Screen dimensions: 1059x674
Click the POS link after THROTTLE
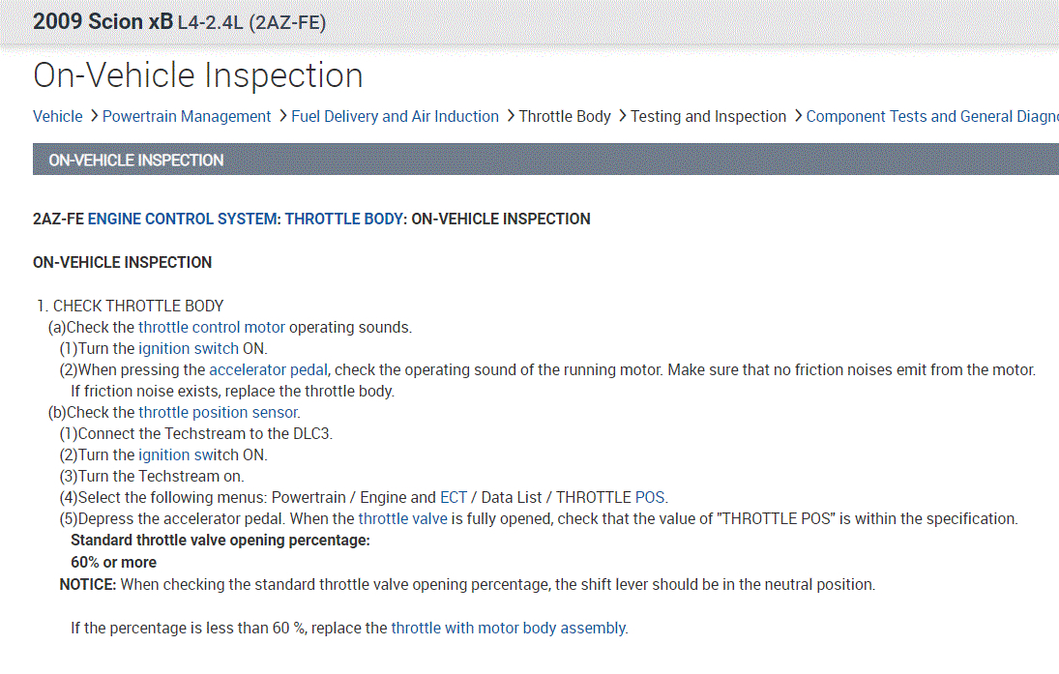[650, 498]
